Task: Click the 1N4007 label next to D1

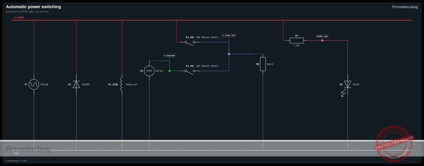Action: 86,84
